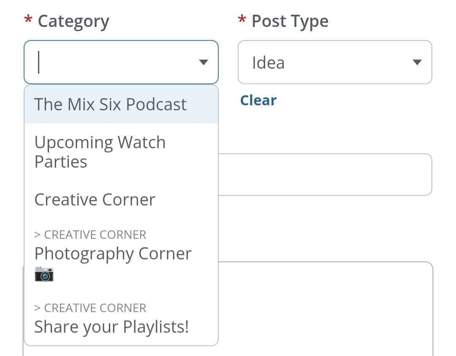
Task: Open the Post Type dropdown arrow
Action: [x=417, y=62]
